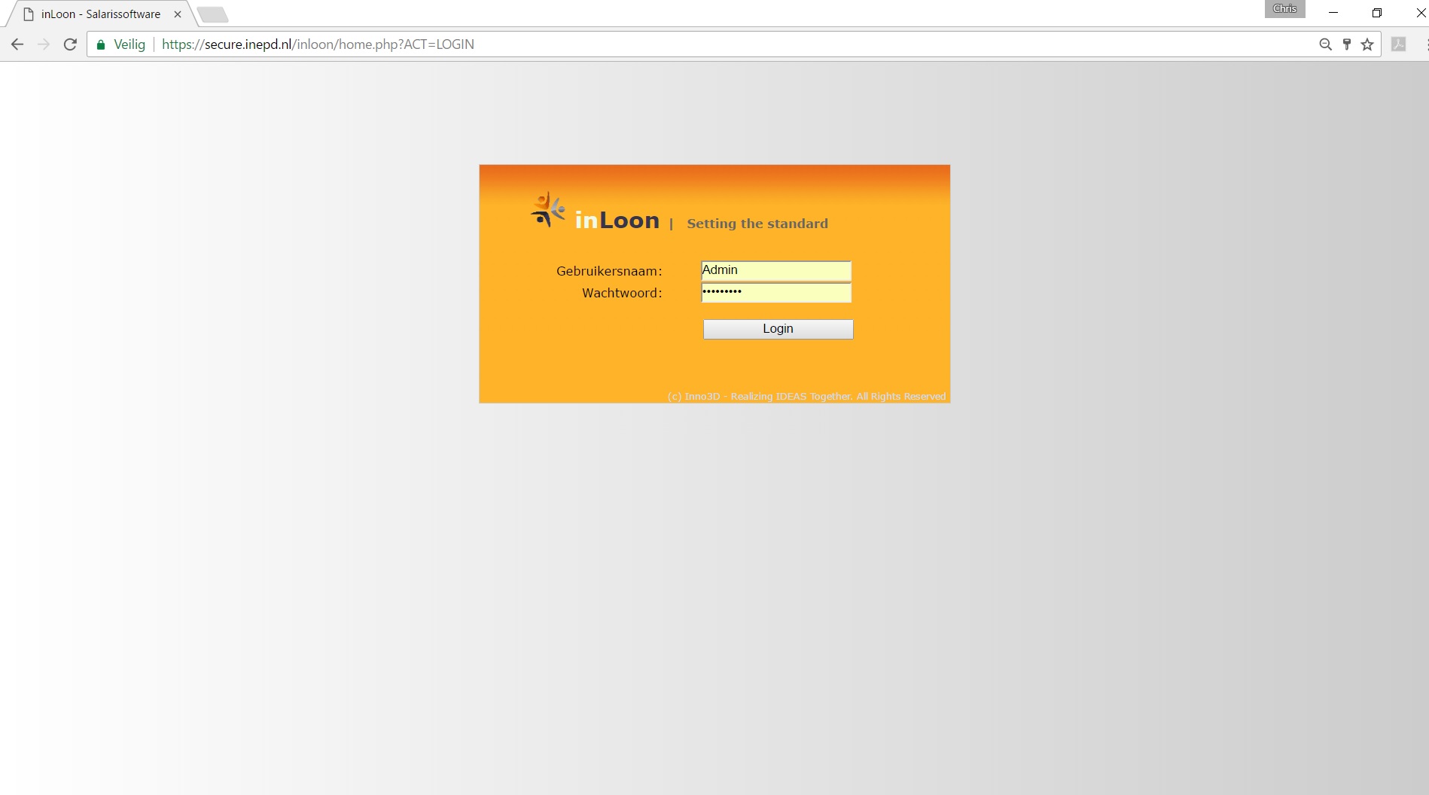Click the inLoon logo icon

pyautogui.click(x=548, y=209)
